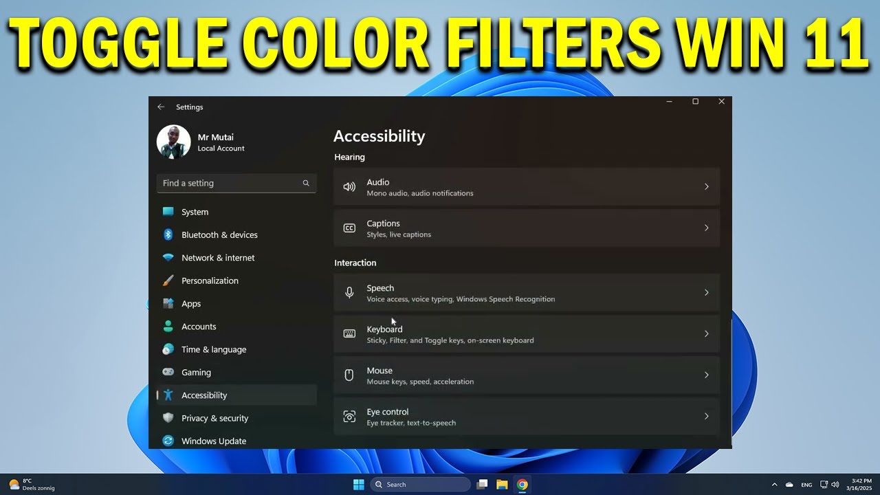The height and width of the screenshot is (495, 880).
Task: Click the System monitor icon in sidebar
Action: click(168, 212)
